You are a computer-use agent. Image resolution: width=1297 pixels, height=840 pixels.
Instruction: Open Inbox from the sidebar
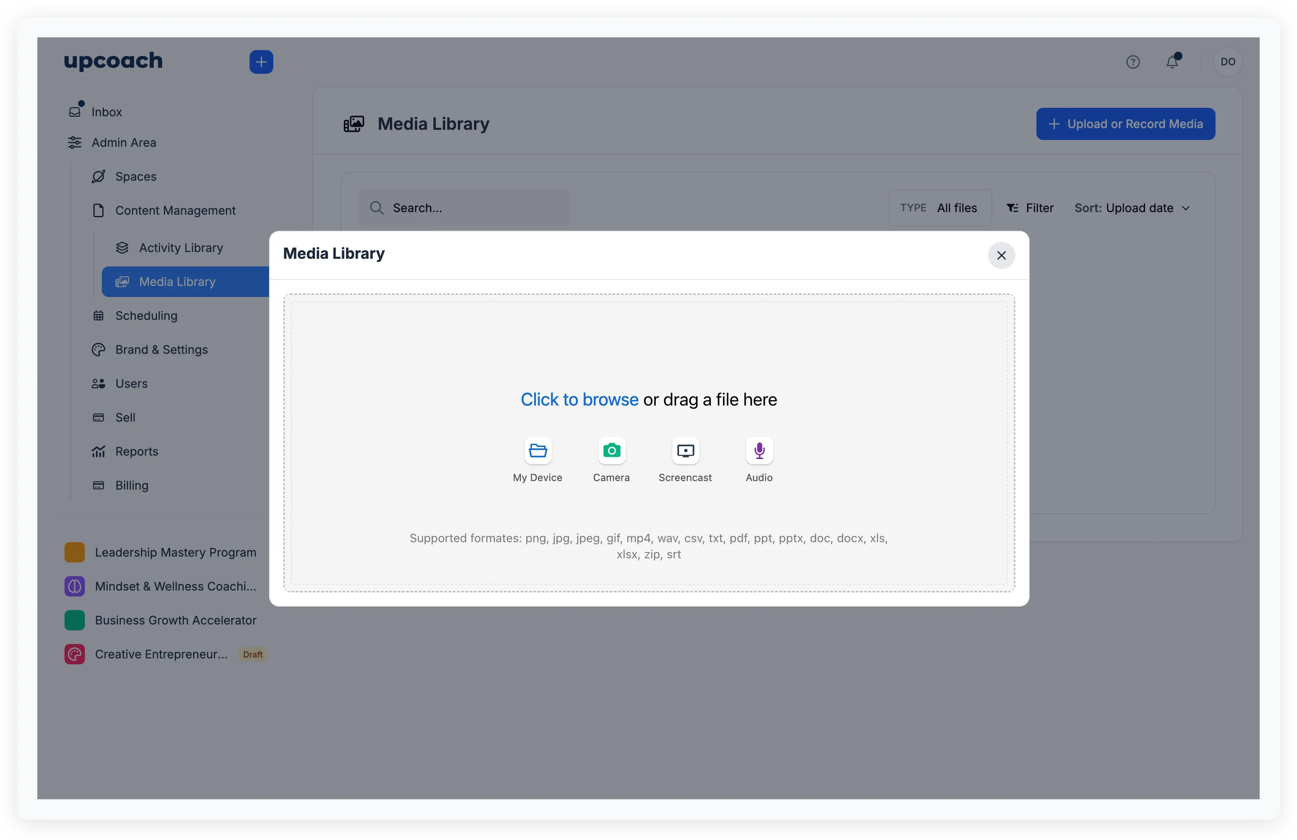point(106,112)
